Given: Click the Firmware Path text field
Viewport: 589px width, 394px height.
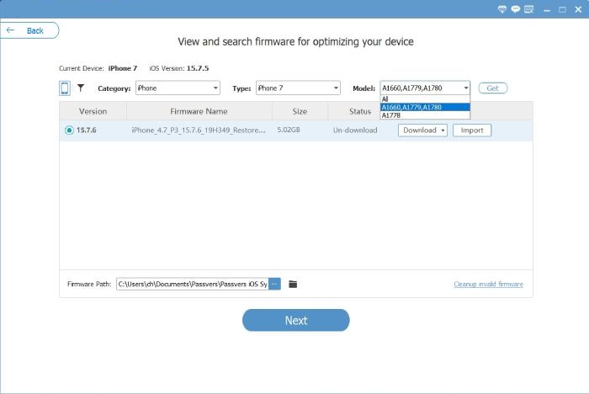Looking at the screenshot, I should [x=192, y=285].
